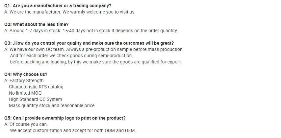Click the Q3 quality control question
This screenshot has height=138, width=281.
pos(89,43)
